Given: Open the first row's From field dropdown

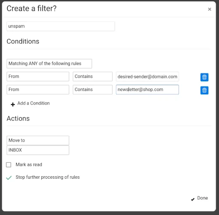Looking at the screenshot, I should (x=38, y=76).
